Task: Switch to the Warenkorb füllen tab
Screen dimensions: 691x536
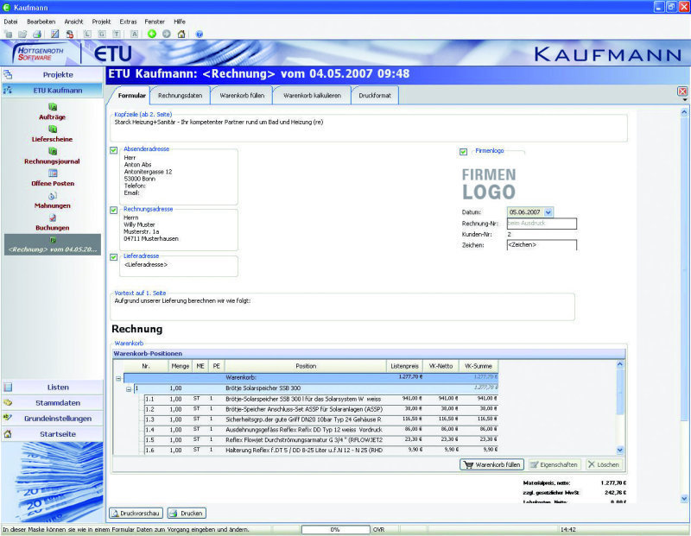Action: [x=242, y=96]
